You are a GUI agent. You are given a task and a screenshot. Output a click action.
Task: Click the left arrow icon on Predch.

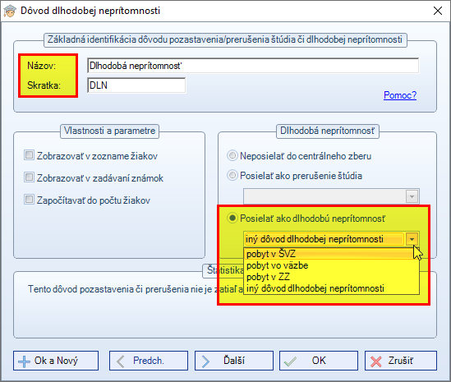point(121,361)
